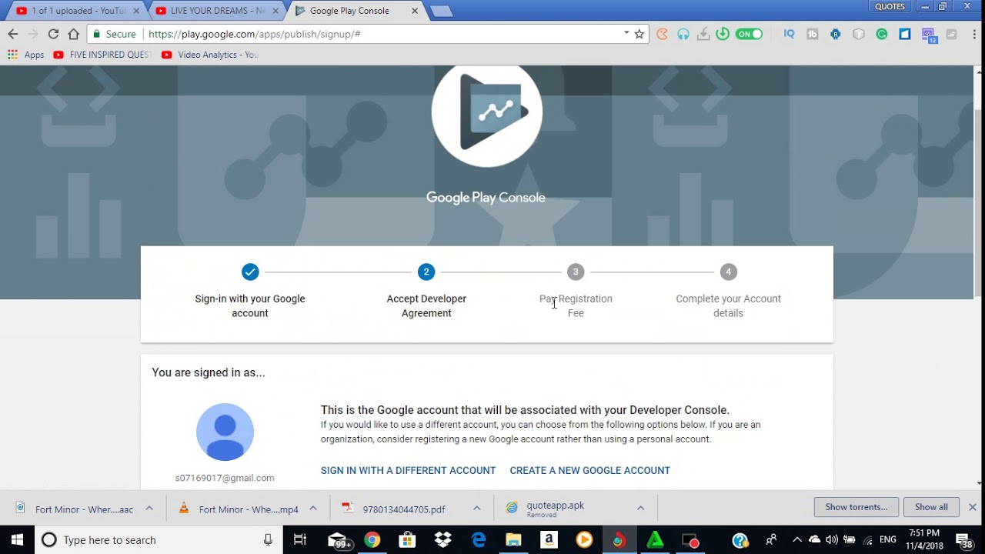This screenshot has height=554, width=985.
Task: Open a new browser tab
Action: pos(441,11)
